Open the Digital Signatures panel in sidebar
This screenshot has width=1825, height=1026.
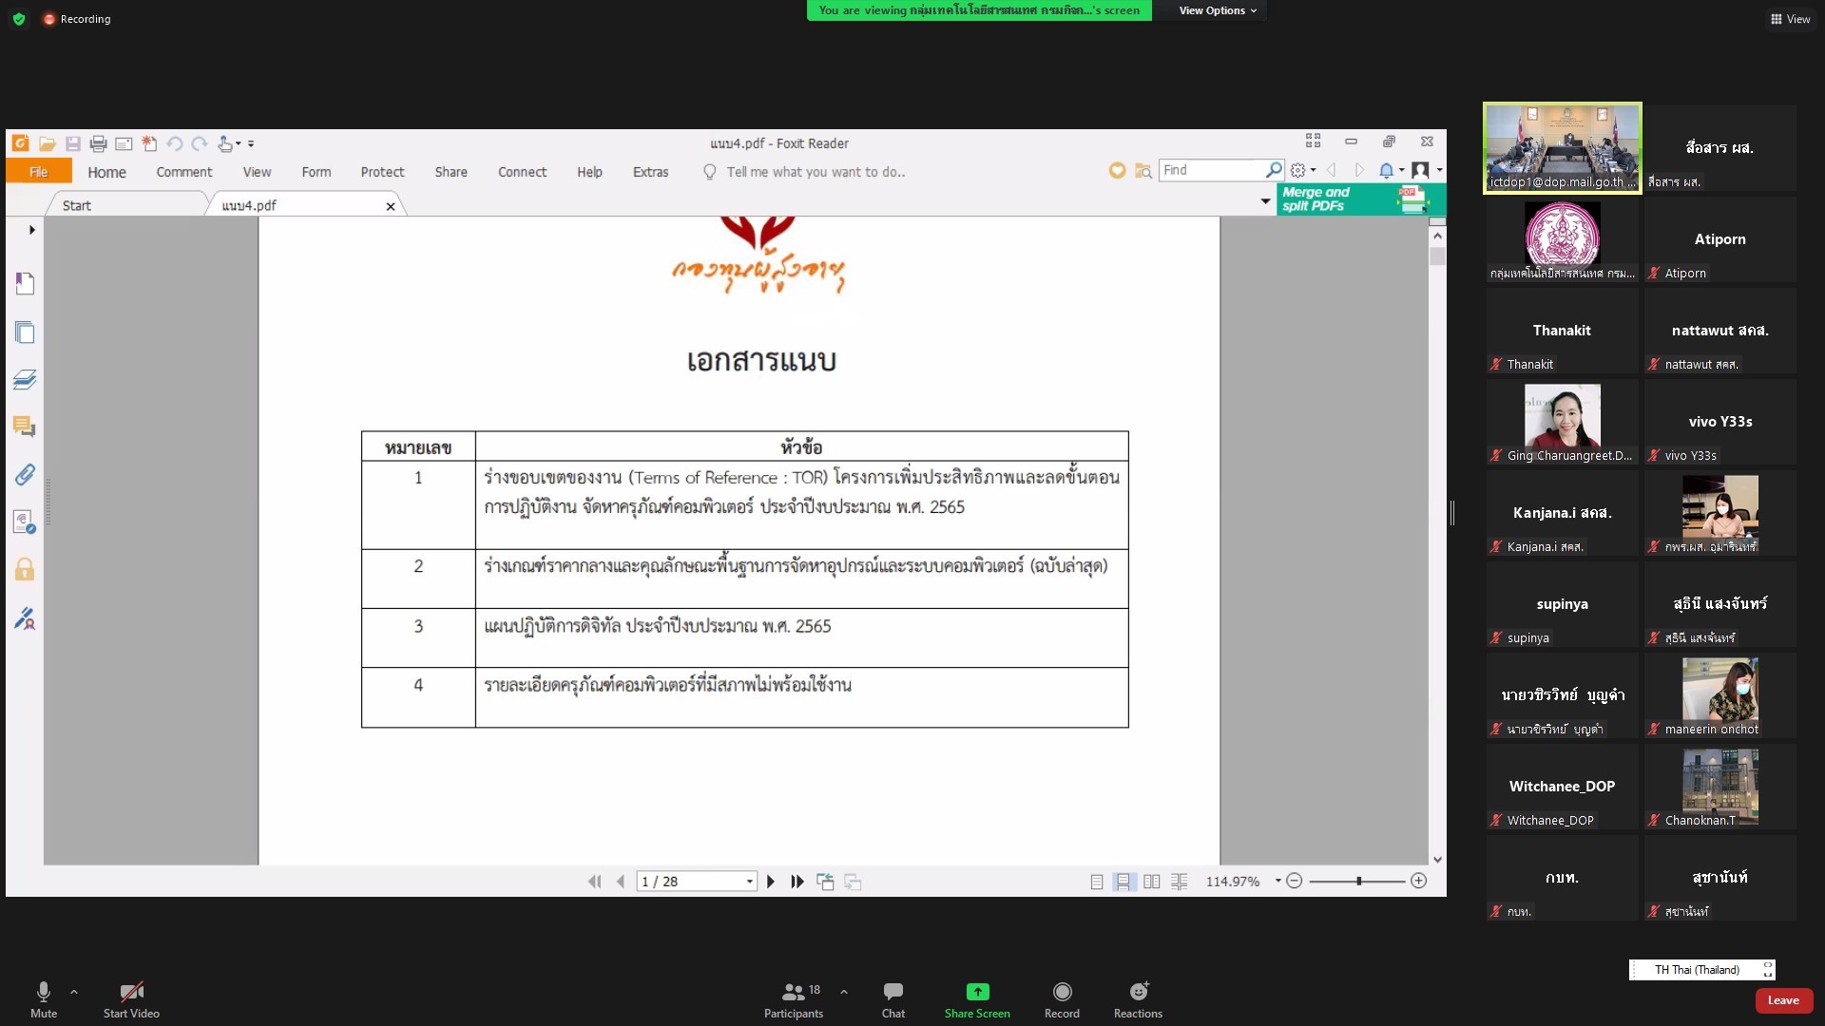[x=25, y=618]
